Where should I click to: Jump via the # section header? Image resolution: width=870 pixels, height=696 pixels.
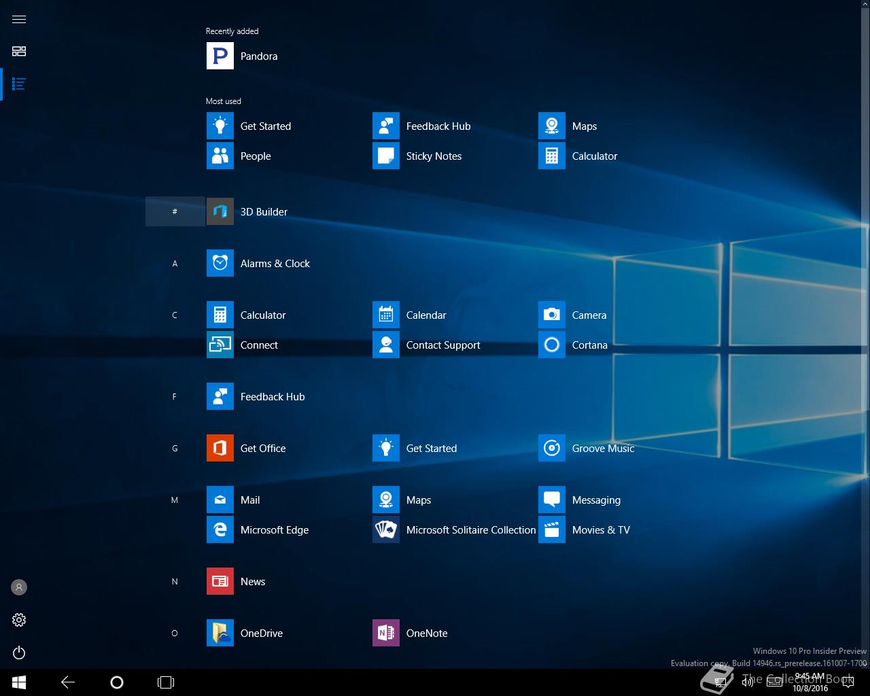[x=175, y=211]
